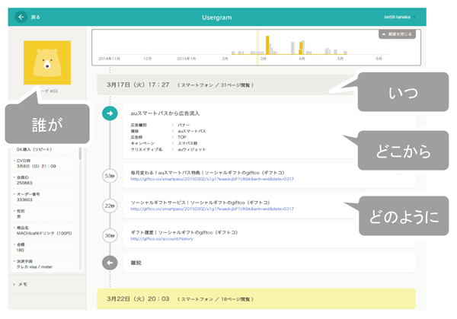The width and height of the screenshot is (457, 319).
Task: Click the 会員ID value 250663
Action: tap(24, 183)
